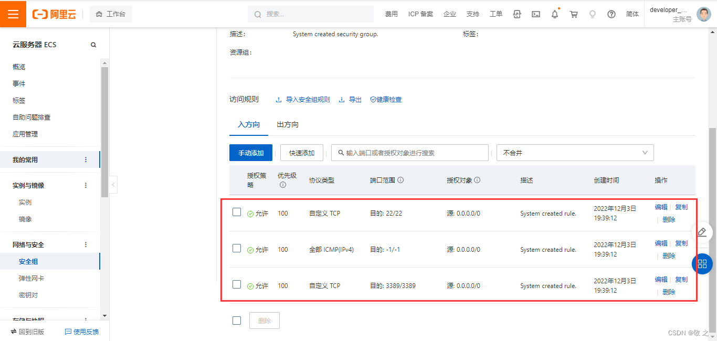Viewport: 717px width, 341px height.
Task: Select the ICMP(IPv4) rule checkbox
Action: coord(236,248)
